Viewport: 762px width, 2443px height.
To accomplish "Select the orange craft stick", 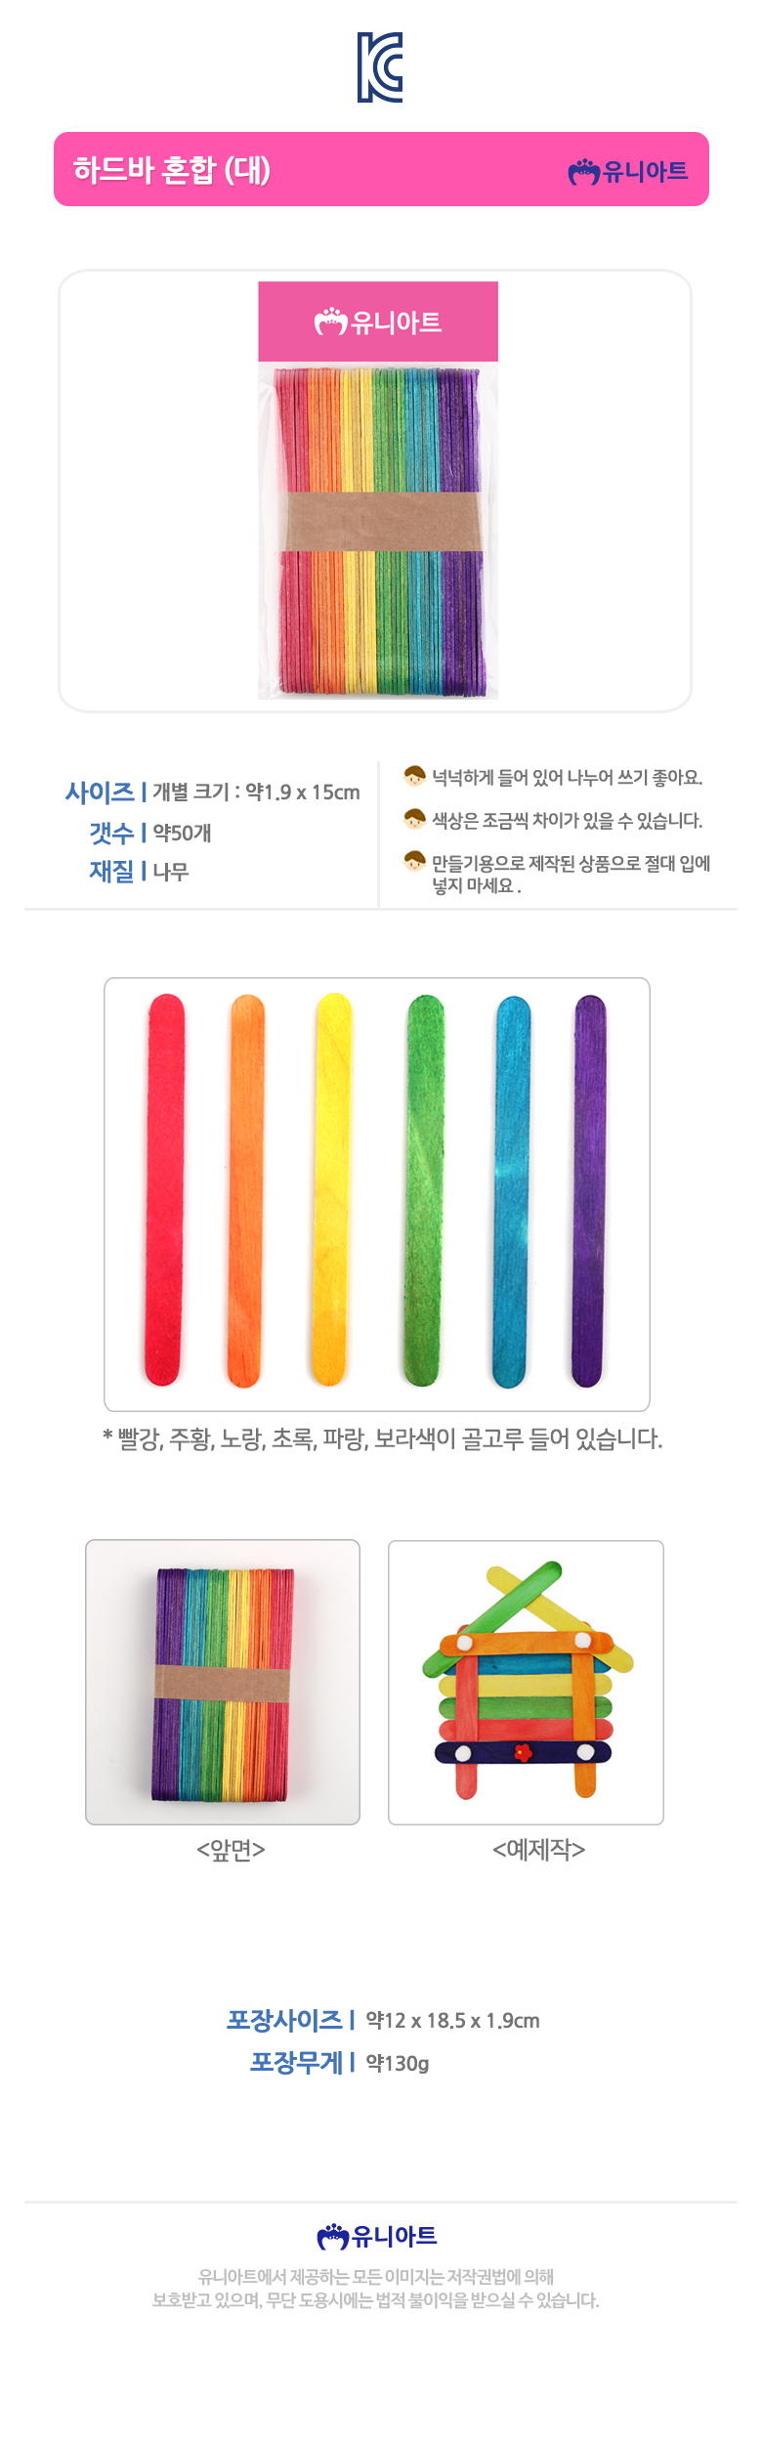I will click(x=245, y=1189).
